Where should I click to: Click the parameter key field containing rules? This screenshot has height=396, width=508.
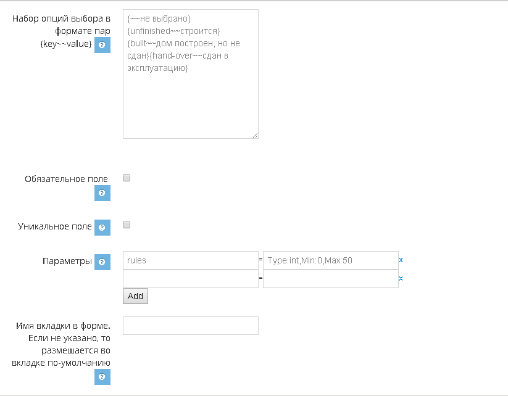pyautogui.click(x=191, y=260)
